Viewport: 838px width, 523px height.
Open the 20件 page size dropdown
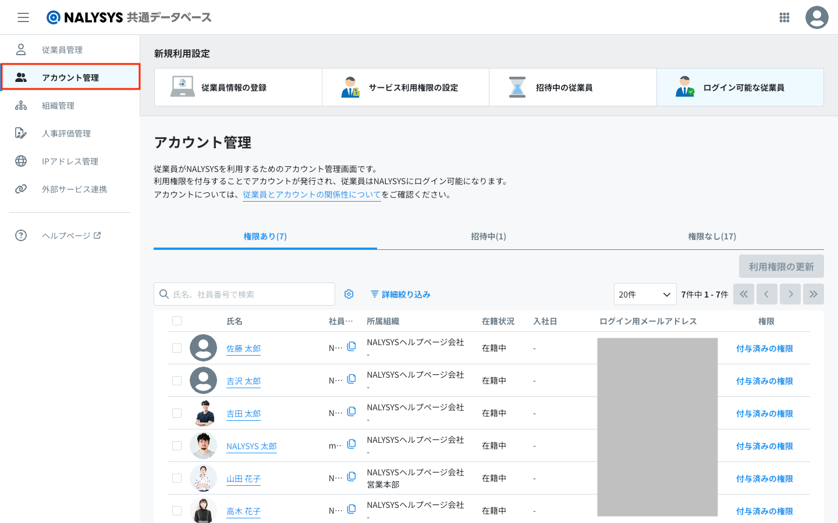[x=645, y=294]
